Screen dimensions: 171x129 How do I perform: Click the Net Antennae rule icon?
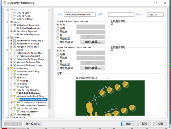click(15, 115)
